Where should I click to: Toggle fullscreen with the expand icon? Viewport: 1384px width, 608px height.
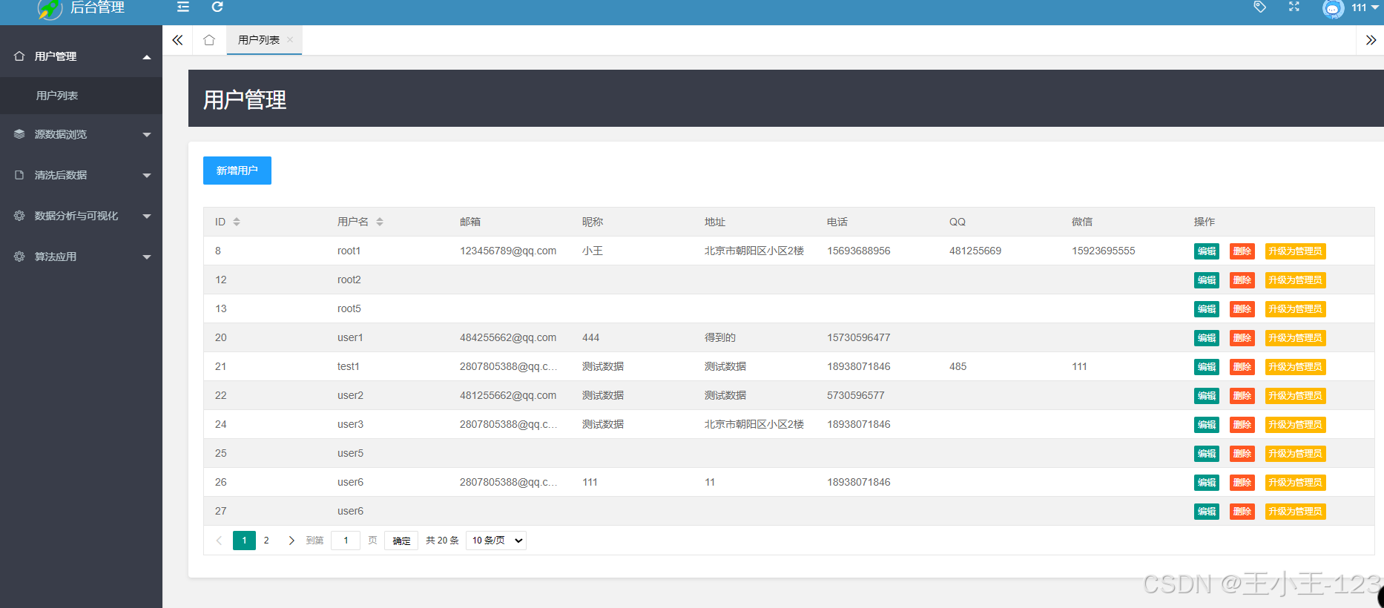pos(1294,7)
